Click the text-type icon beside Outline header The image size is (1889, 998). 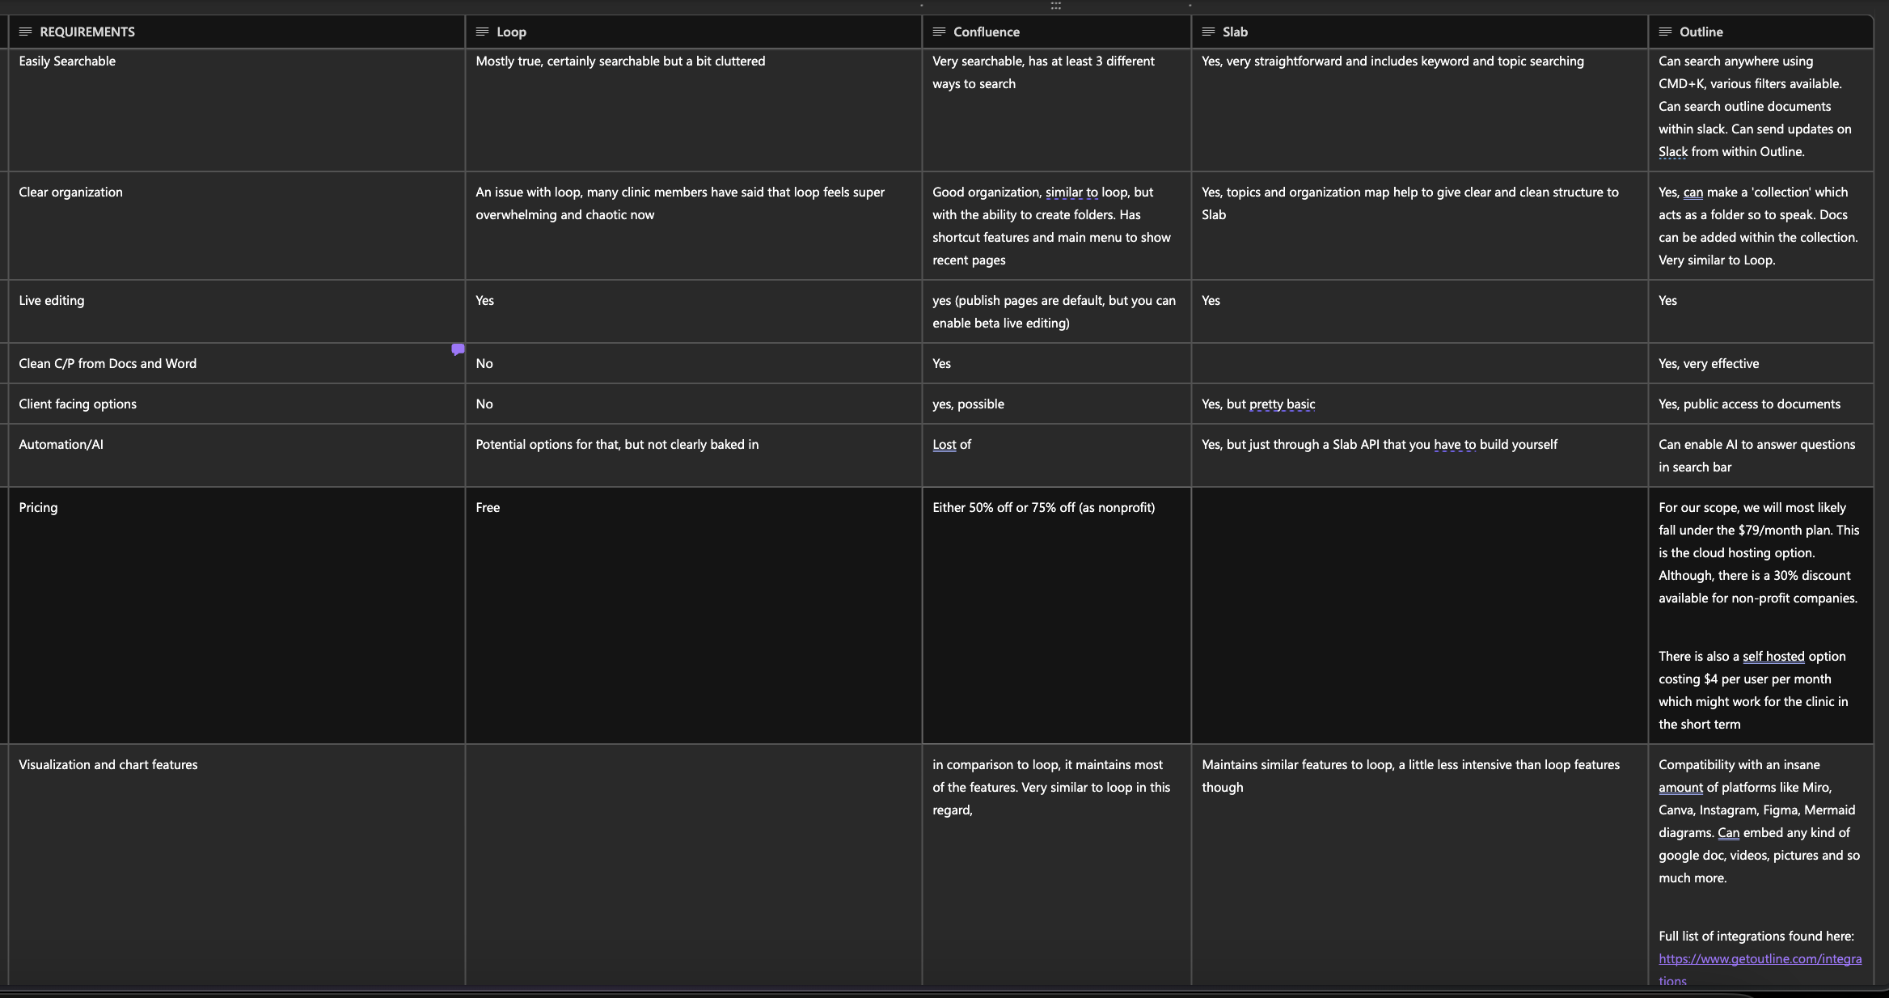pos(1665,32)
